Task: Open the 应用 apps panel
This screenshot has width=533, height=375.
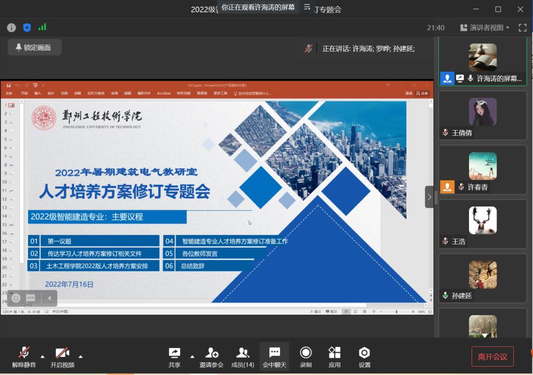Action: click(x=335, y=357)
